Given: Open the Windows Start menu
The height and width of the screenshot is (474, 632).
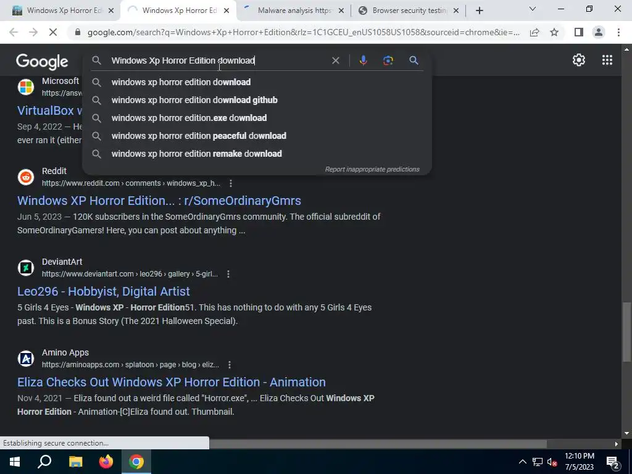Looking at the screenshot, I should [15, 462].
